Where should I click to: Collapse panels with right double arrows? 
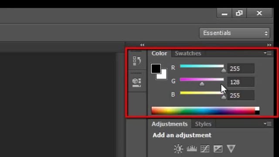point(269,45)
